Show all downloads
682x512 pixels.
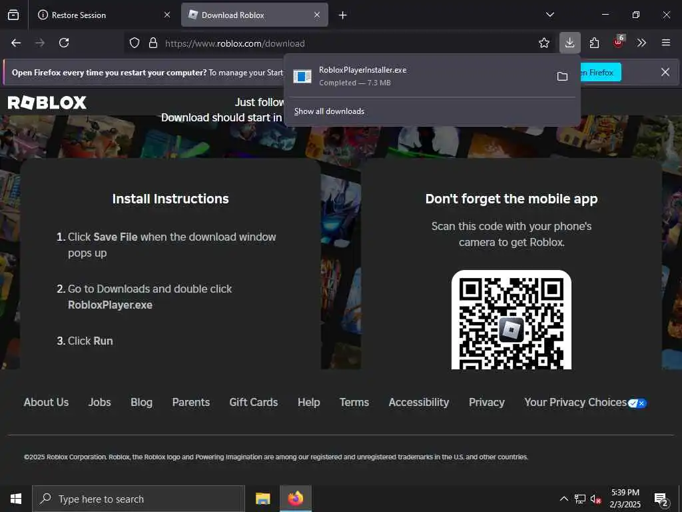(x=329, y=111)
